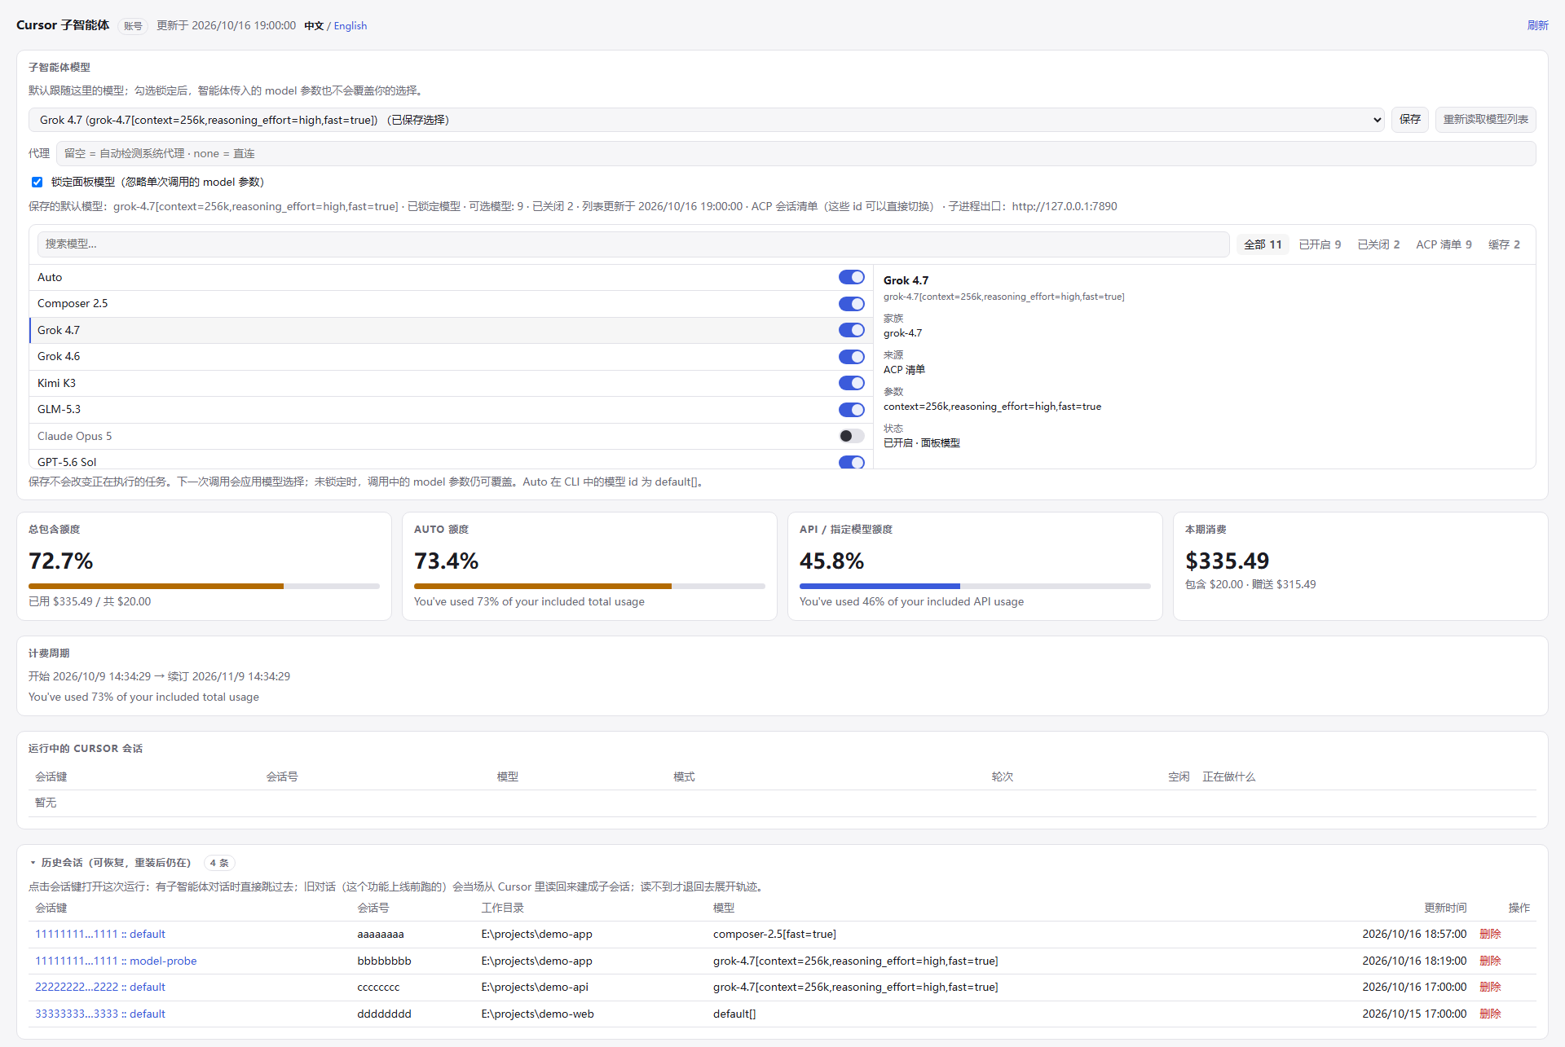
Task: Click the 刷新 link
Action: (x=1537, y=25)
